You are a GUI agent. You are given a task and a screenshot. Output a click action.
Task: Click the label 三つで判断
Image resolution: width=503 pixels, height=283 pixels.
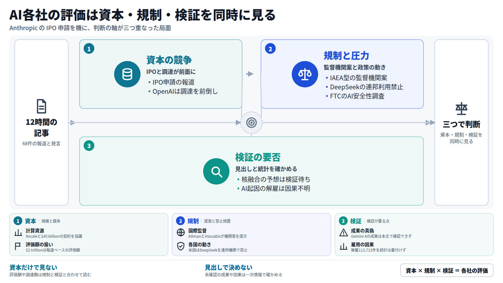(462, 125)
